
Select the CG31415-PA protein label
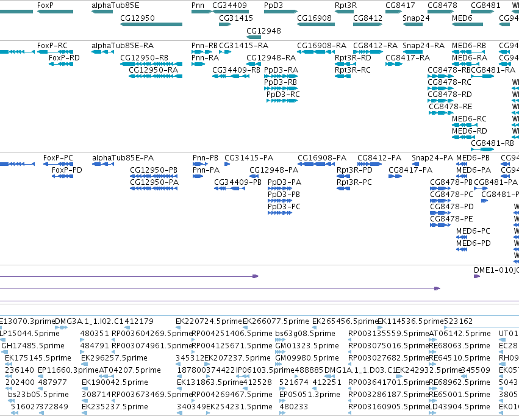click(x=249, y=158)
